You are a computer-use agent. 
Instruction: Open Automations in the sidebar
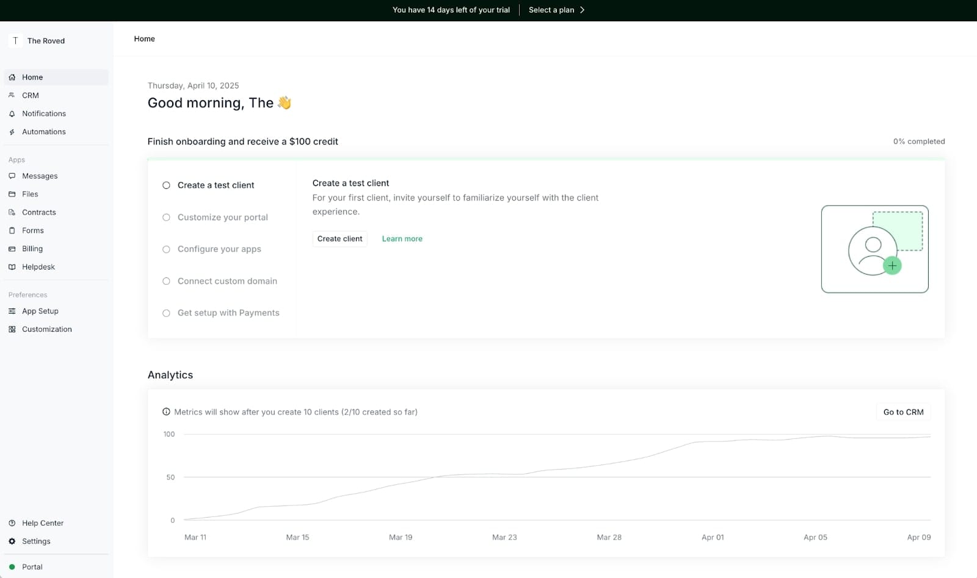click(x=43, y=132)
